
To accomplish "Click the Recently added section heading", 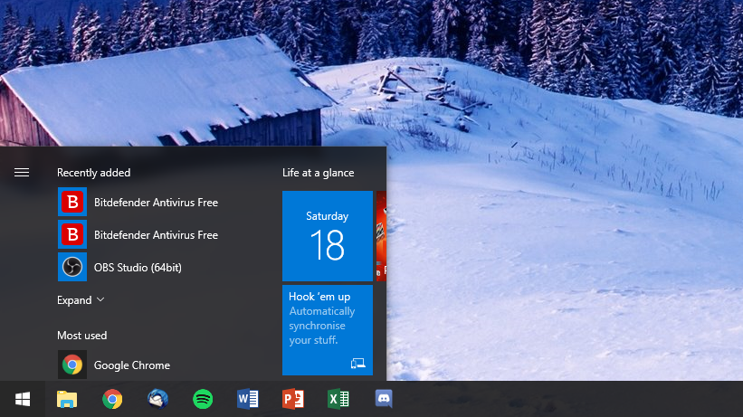I will tap(93, 173).
